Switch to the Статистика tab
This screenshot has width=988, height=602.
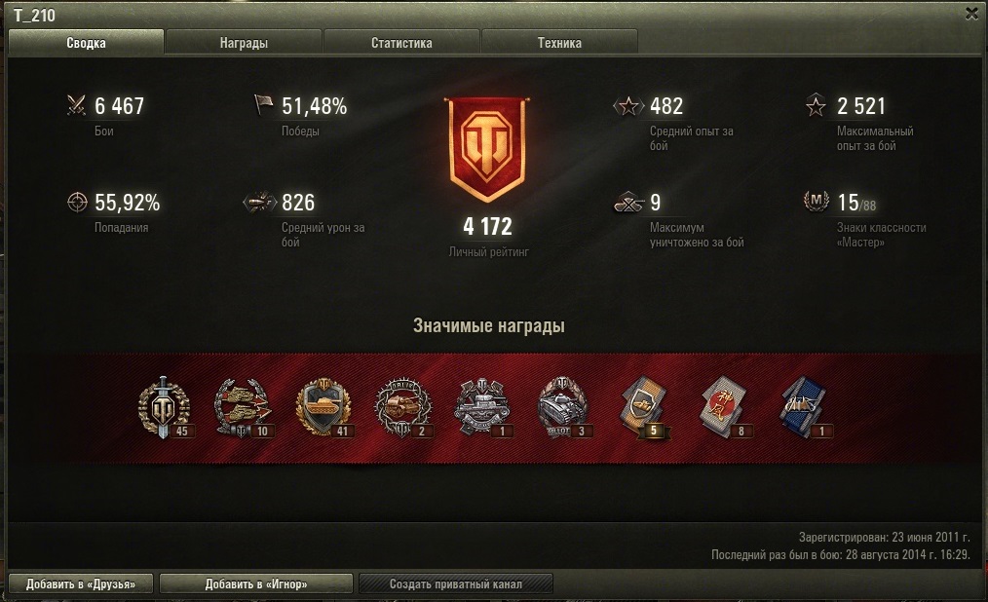tap(401, 42)
